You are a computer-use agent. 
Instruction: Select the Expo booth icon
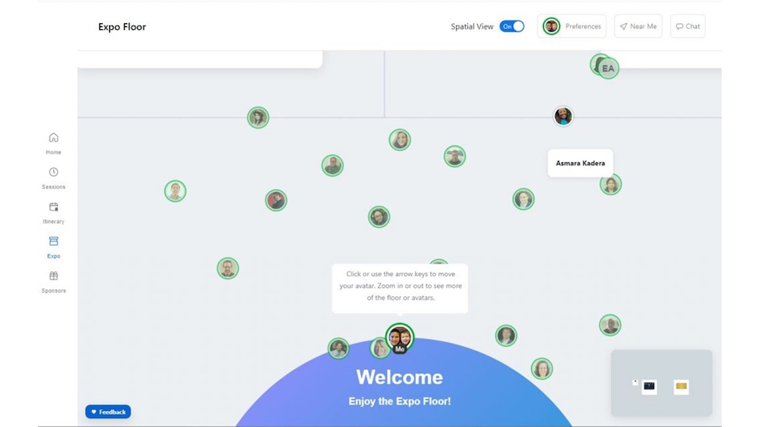tap(53, 241)
